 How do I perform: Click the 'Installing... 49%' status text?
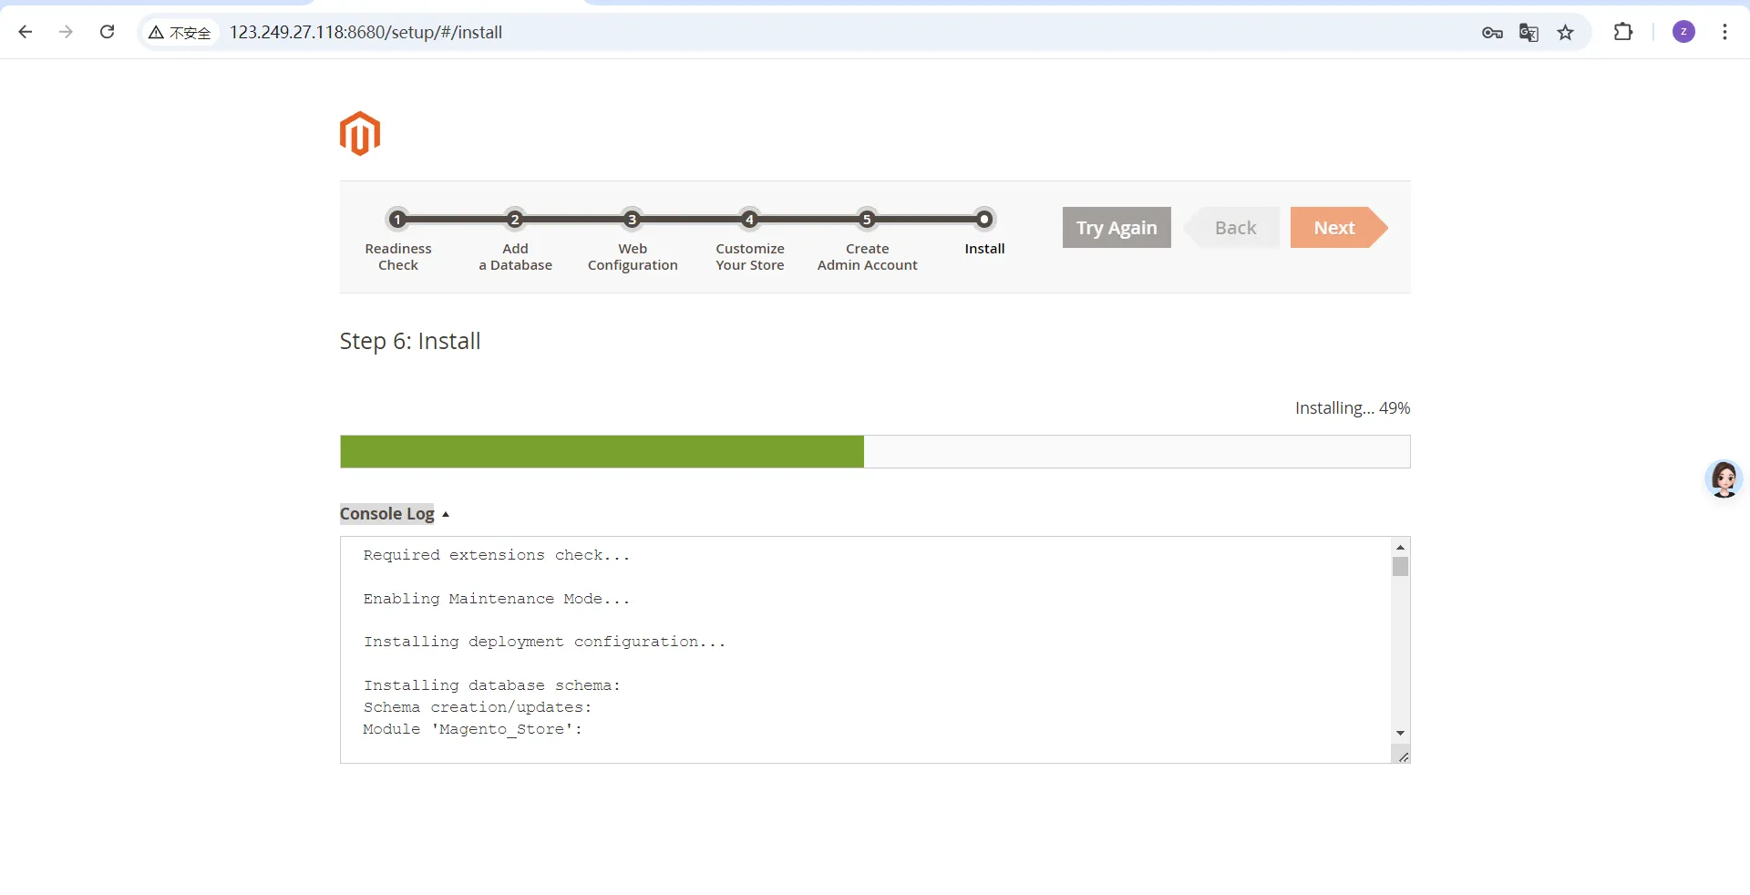tap(1353, 408)
